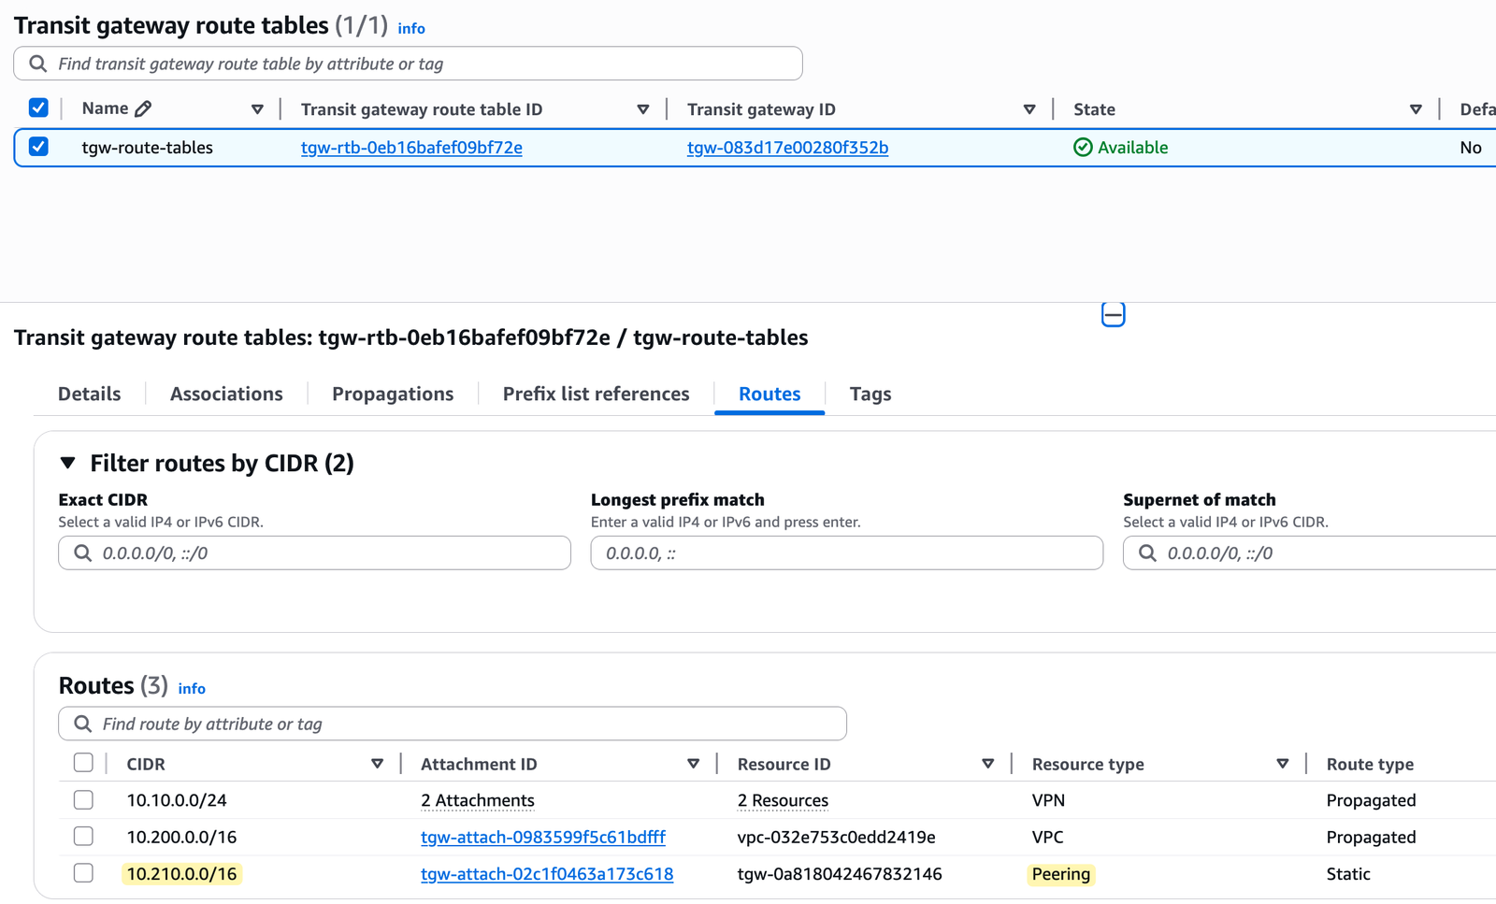Open the Propagations tab
This screenshot has width=1496, height=904.
point(393,394)
